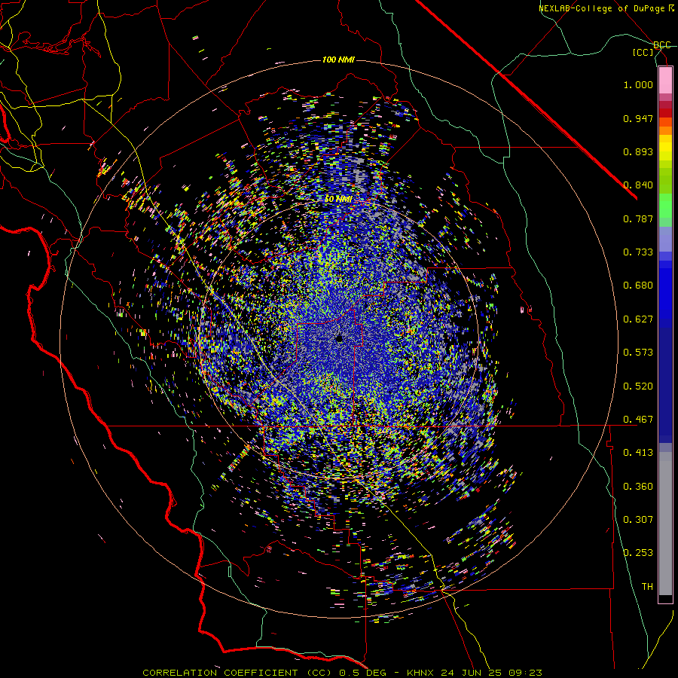The image size is (678, 678).
Task: Click the 0.307 scale value
Action: click(638, 520)
